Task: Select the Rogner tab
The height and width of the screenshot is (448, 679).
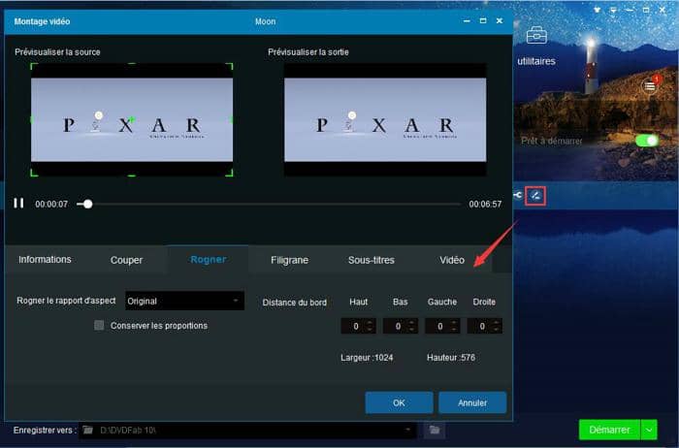Action: tap(209, 259)
